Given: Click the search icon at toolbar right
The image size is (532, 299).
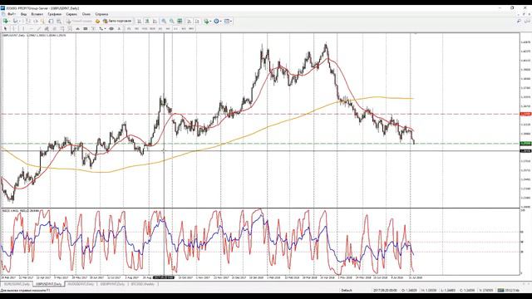Looking at the screenshot, I should pos(519,21).
